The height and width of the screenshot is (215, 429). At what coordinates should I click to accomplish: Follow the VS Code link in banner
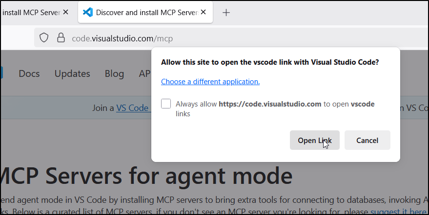(x=132, y=108)
